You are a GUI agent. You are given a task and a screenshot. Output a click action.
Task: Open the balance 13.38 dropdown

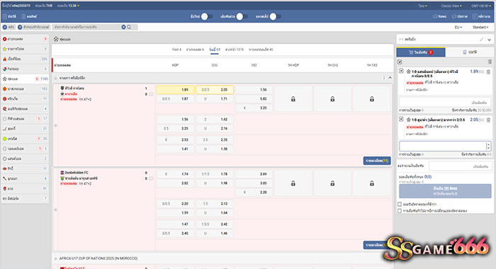pos(68,6)
